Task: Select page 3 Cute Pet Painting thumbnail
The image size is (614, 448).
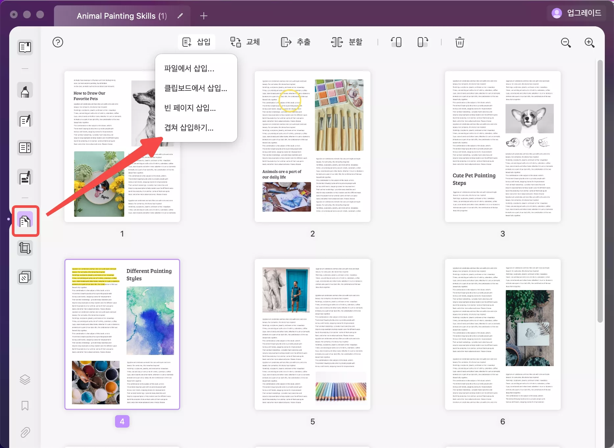Action: point(503,146)
